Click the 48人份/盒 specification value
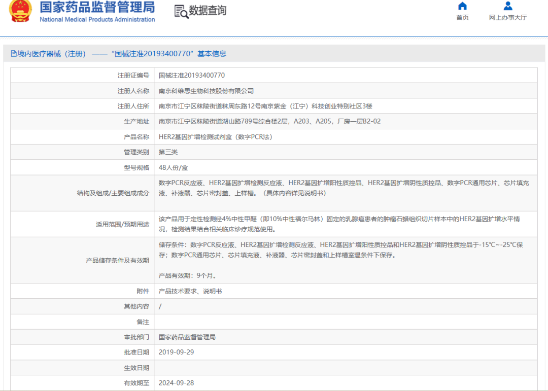Viewport: 548px width, 391px height. tap(173, 168)
